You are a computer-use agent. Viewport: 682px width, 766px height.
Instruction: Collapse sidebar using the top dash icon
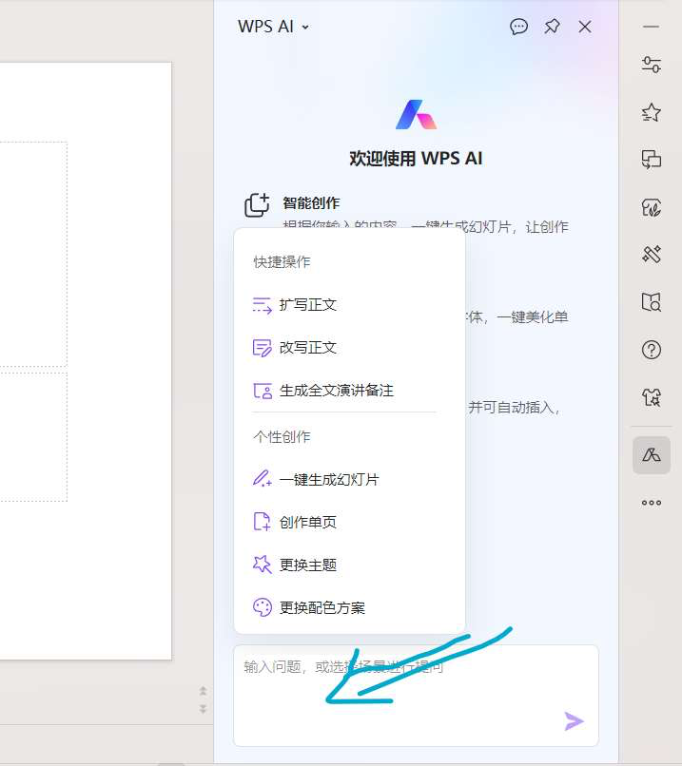pos(651,27)
